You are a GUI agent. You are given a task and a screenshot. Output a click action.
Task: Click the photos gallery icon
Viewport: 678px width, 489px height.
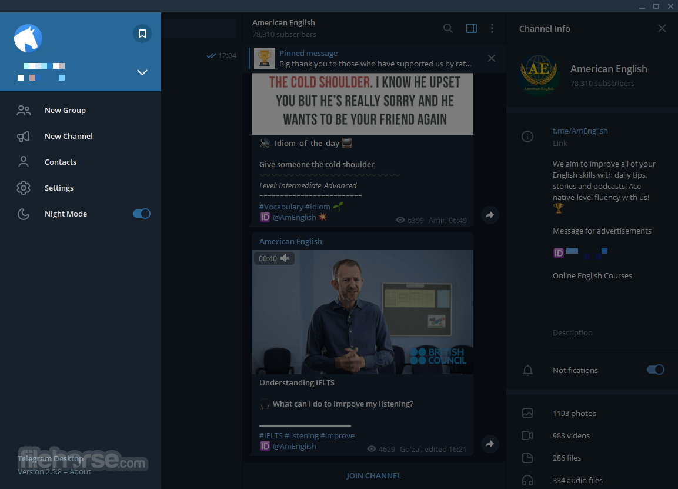click(527, 413)
